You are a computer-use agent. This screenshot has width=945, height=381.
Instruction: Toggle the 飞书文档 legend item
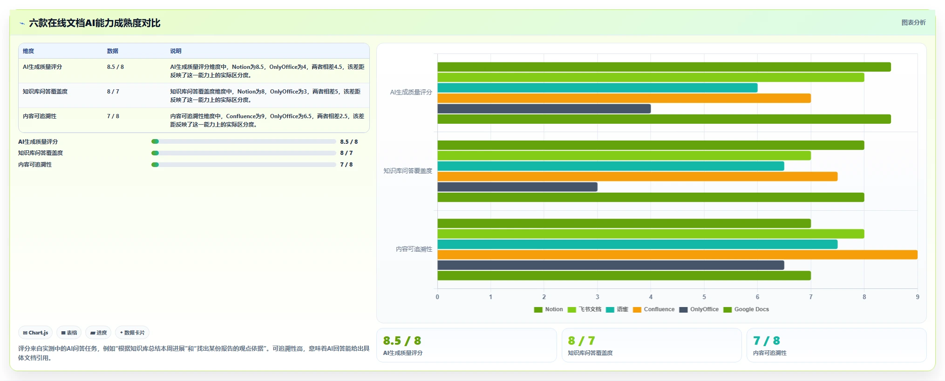pos(585,309)
